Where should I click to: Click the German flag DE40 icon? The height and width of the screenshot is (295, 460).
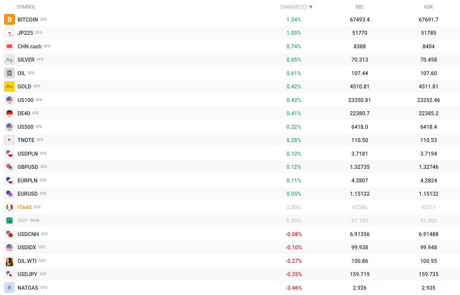pyautogui.click(x=9, y=113)
